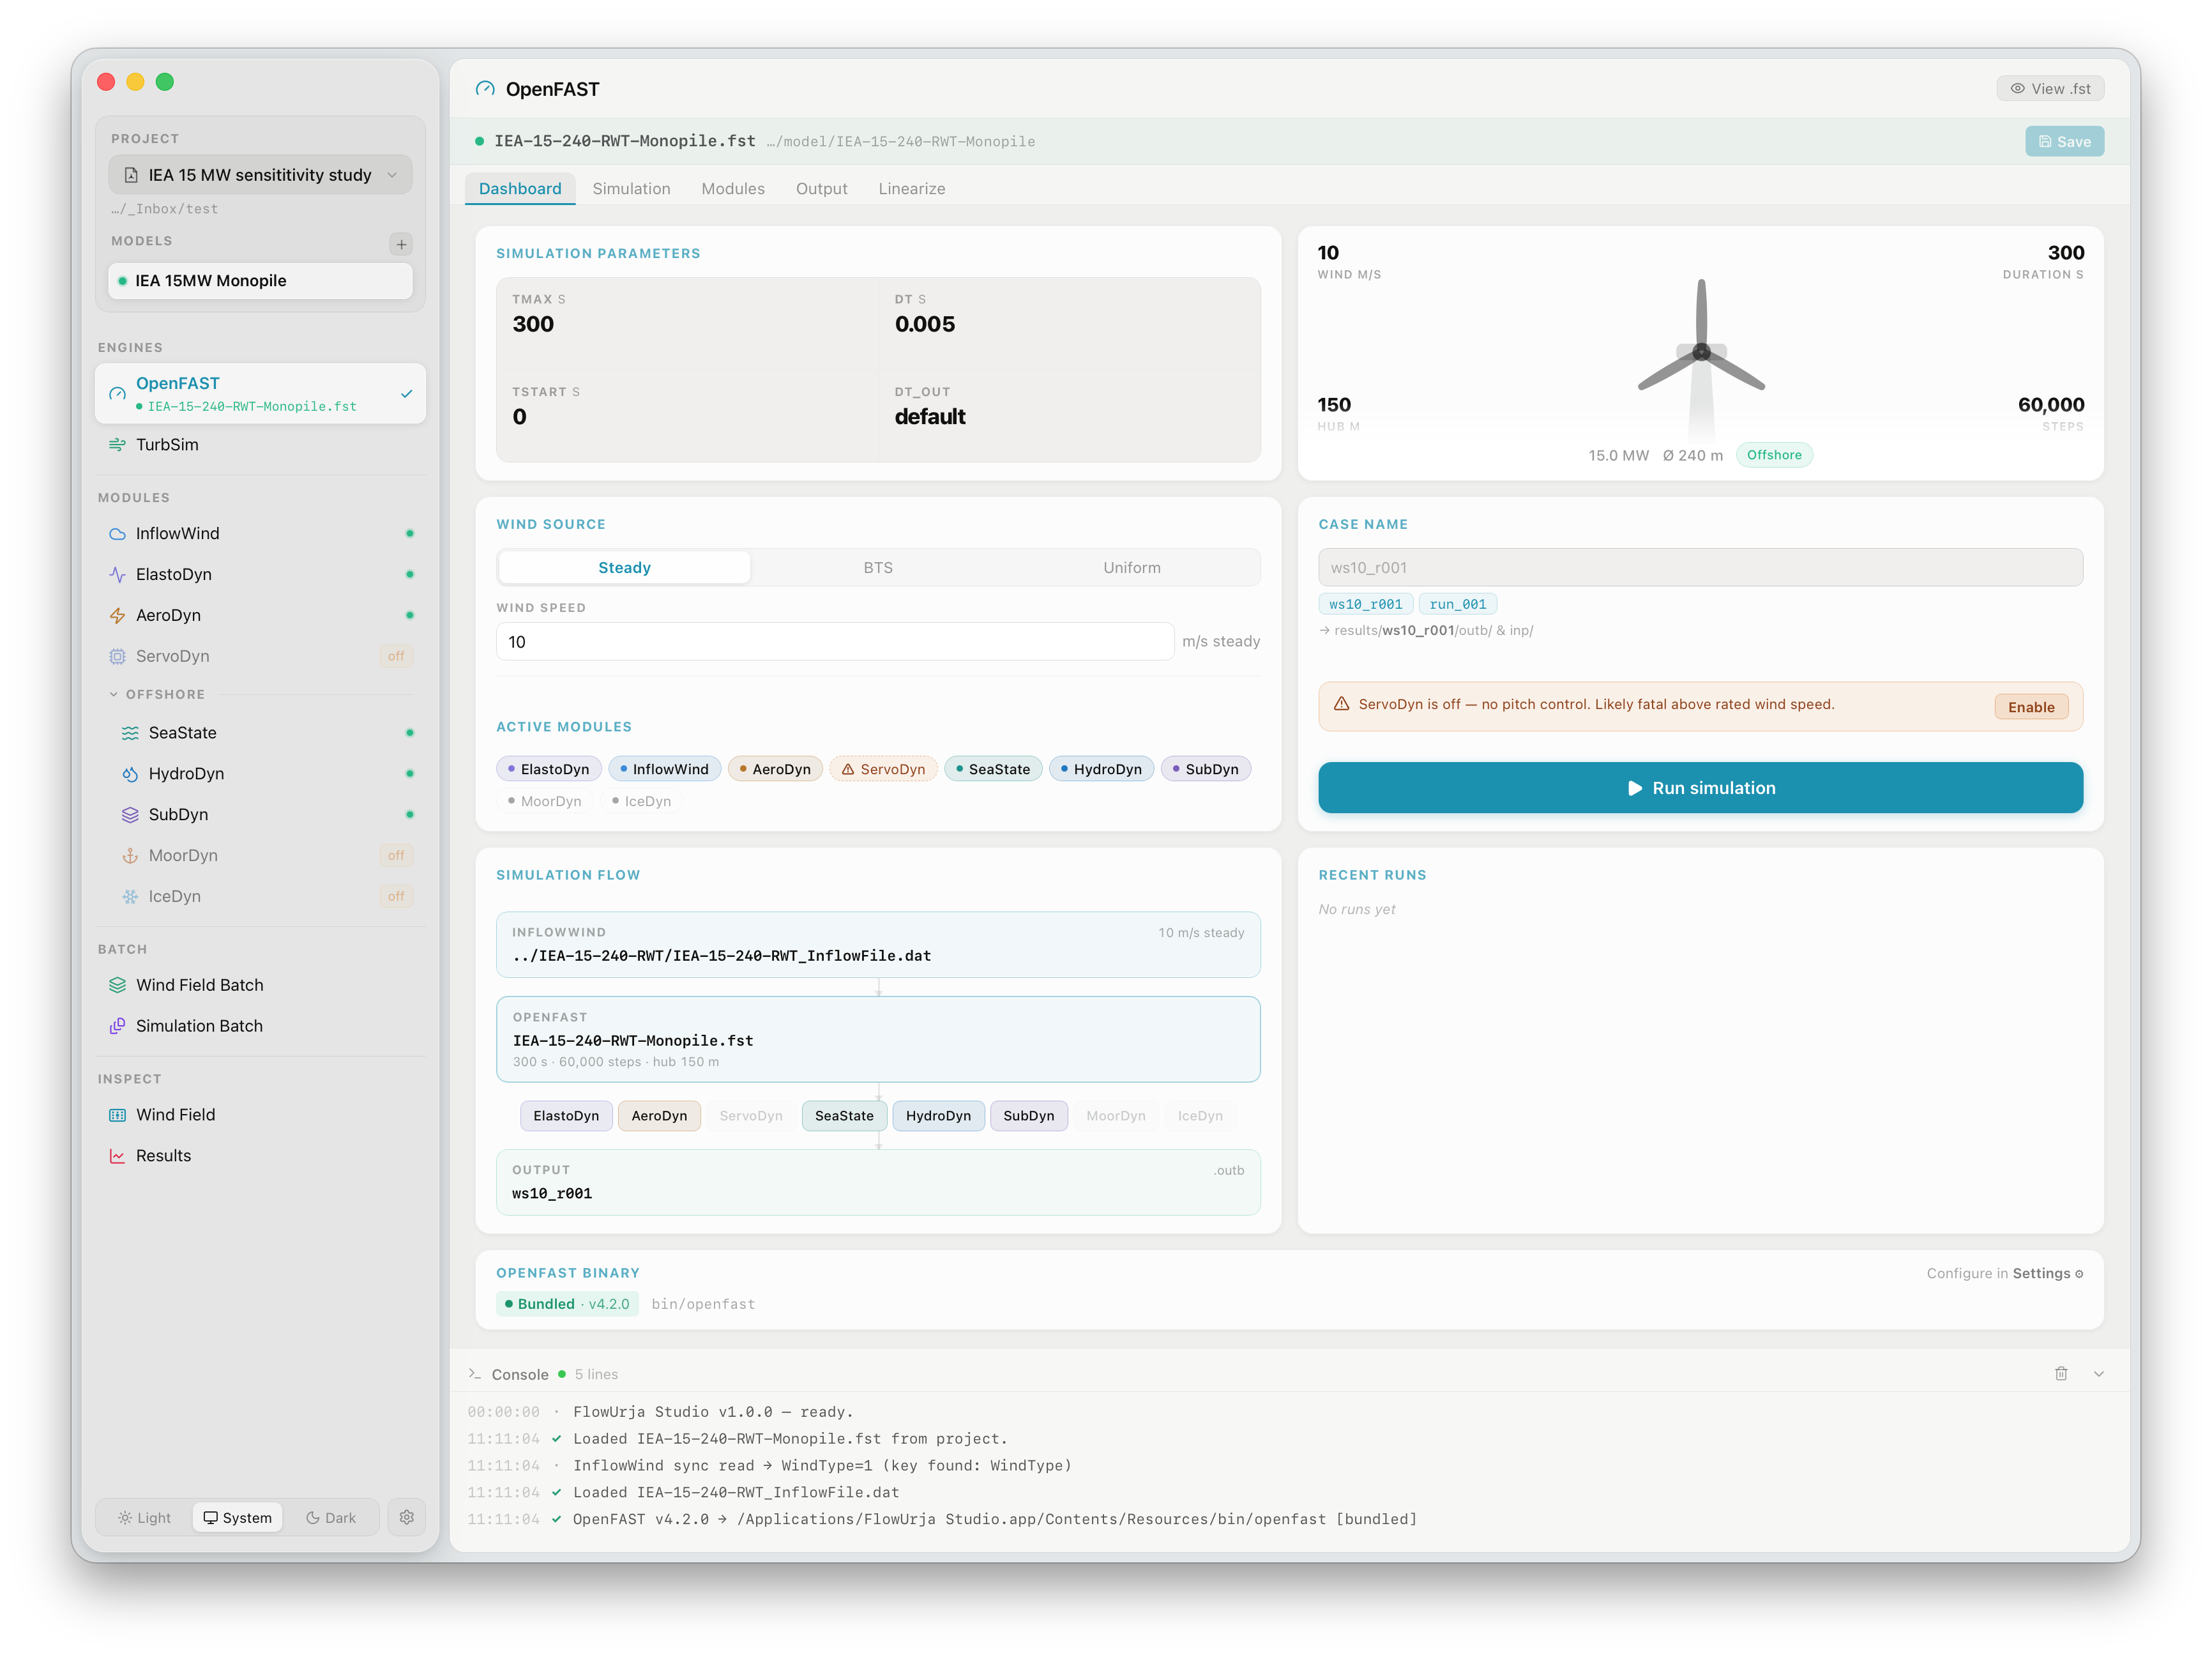Switch to the Modules tab
This screenshot has width=2212, height=1657.
(733, 188)
